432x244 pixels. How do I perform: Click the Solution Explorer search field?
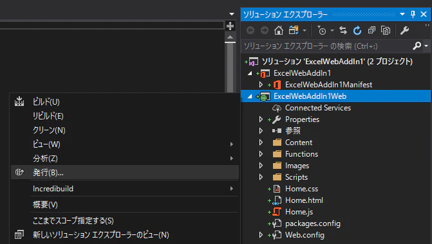[x=326, y=46]
